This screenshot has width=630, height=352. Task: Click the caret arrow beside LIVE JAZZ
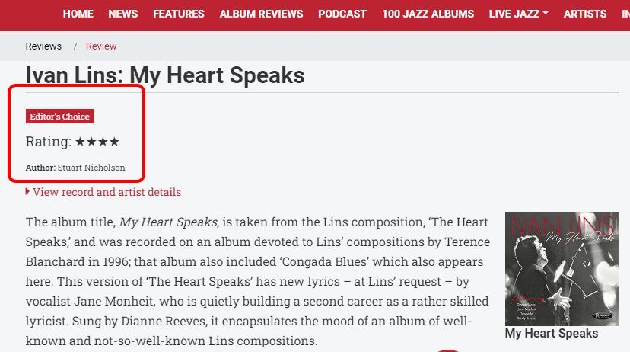[546, 13]
